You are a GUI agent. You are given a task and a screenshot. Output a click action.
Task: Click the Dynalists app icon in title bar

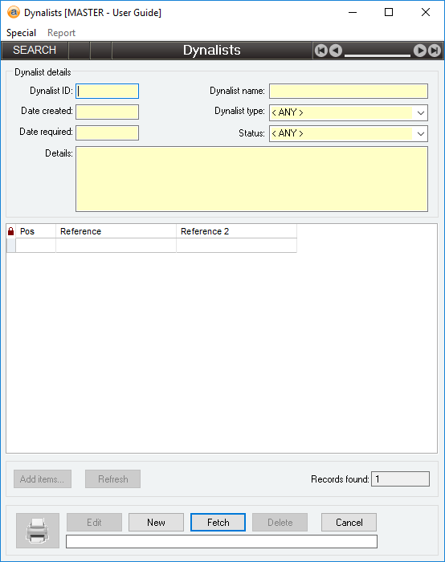pos(14,12)
